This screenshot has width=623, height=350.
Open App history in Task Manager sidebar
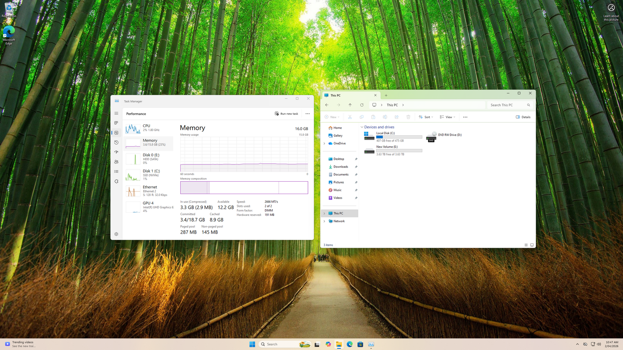coord(116,142)
